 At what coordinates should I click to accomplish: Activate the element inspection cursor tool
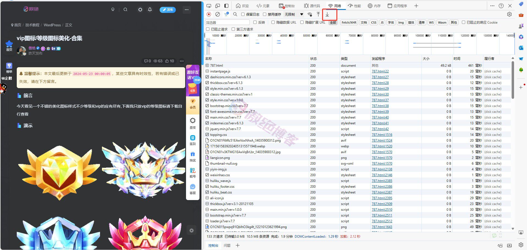click(209, 5)
